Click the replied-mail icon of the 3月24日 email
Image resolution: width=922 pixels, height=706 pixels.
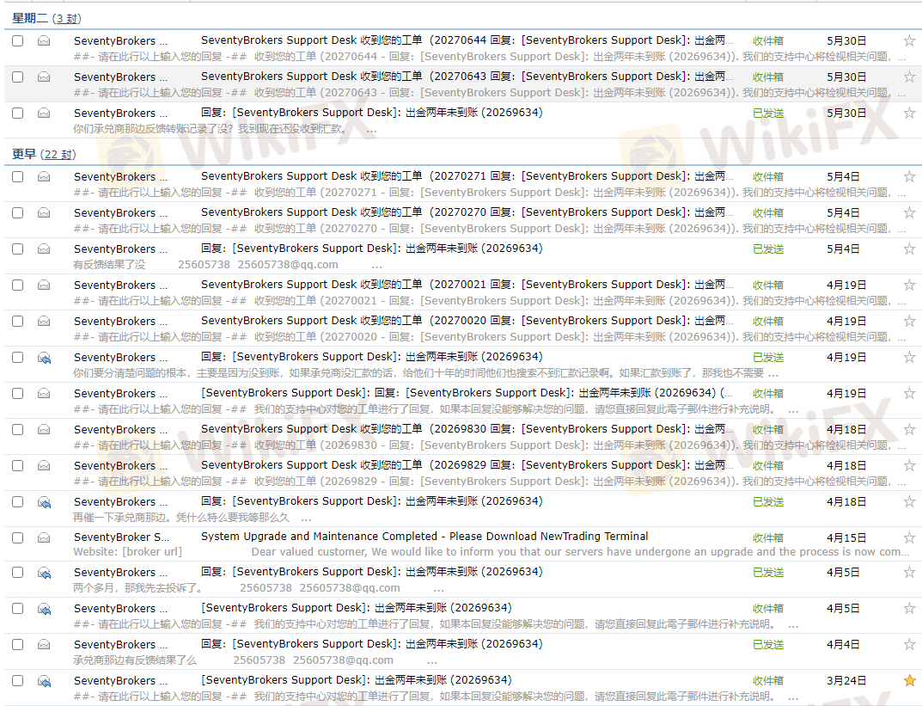point(44,681)
